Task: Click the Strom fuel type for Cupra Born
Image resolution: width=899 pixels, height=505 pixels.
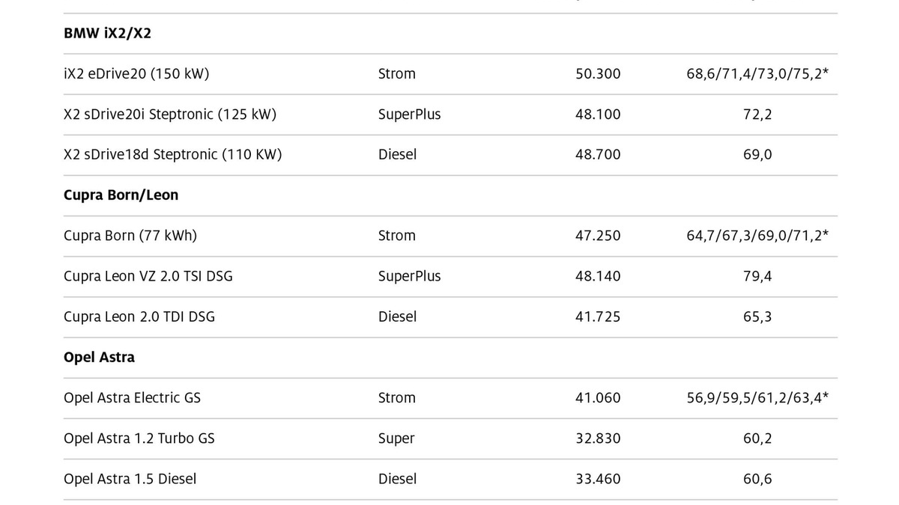Action: point(397,236)
